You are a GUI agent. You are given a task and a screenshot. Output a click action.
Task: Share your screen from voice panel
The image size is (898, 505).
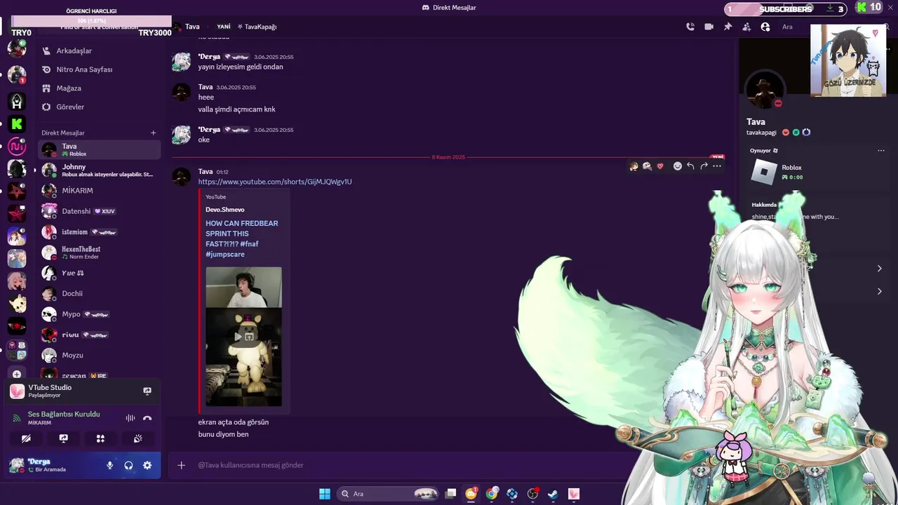[x=63, y=438]
